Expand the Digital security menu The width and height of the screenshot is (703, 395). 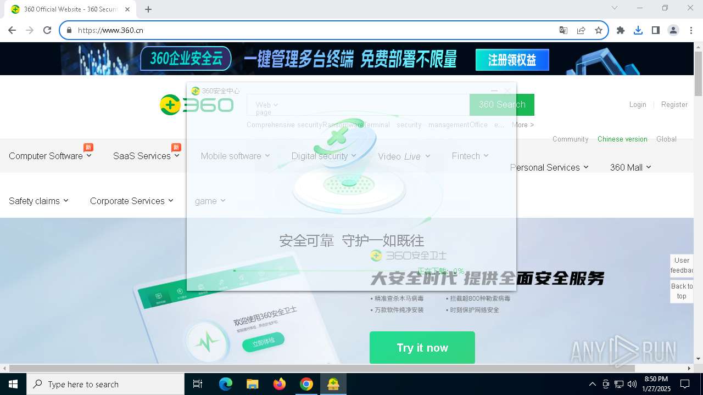pyautogui.click(x=323, y=156)
